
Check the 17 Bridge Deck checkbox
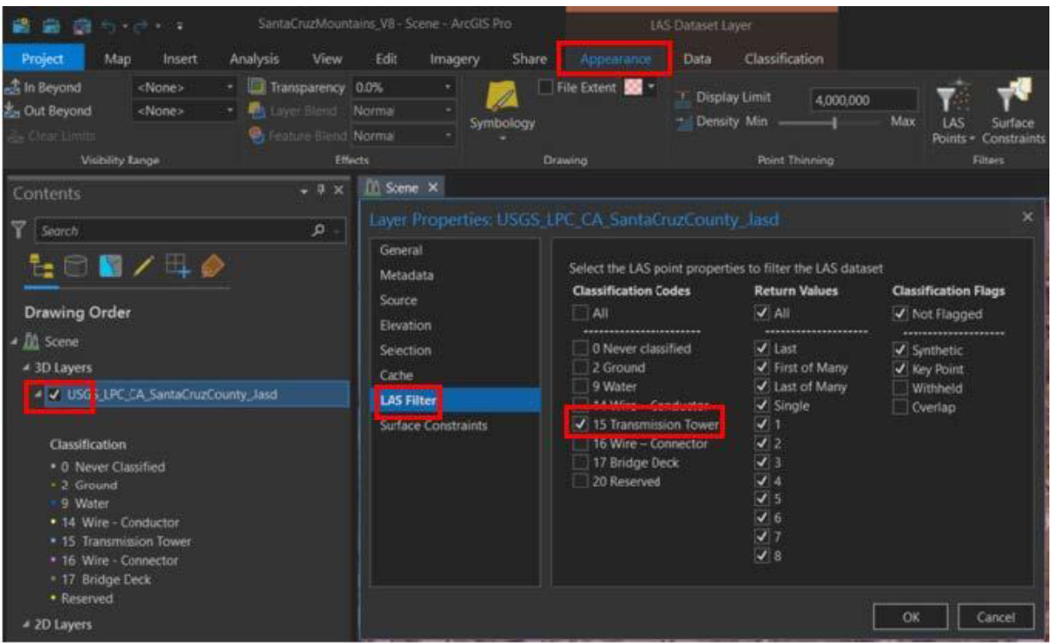point(580,462)
